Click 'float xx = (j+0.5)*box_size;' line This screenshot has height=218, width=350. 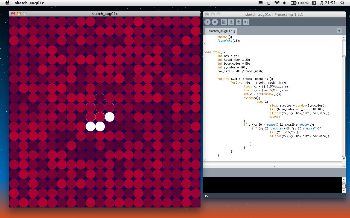point(267,87)
